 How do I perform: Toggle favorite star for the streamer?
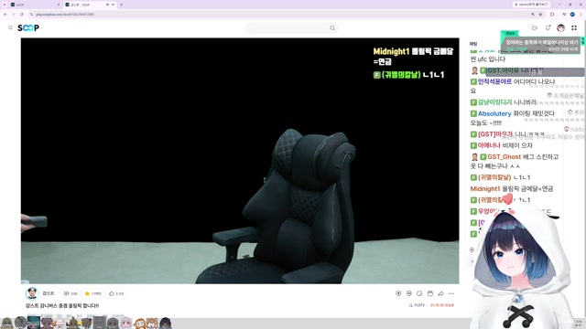[x=92, y=293]
